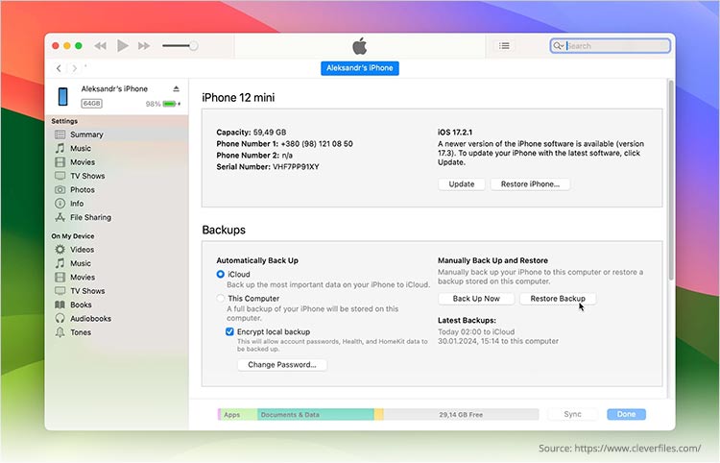Eject Aleksandr's iPhone with eject icon
This screenshot has width=720, height=463.
click(176, 88)
